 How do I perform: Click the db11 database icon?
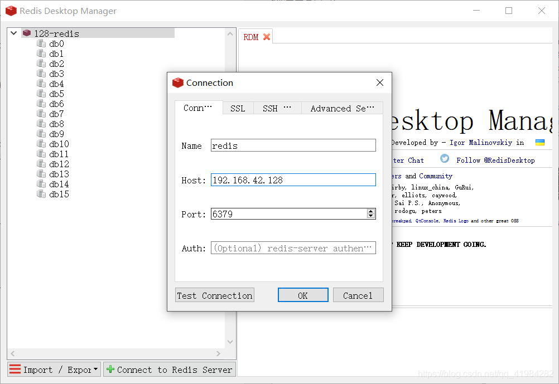(x=41, y=154)
